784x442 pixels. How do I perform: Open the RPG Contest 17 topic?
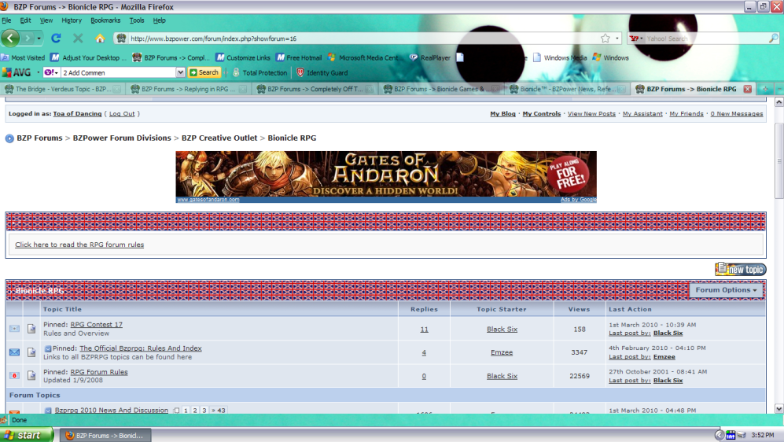pos(97,325)
